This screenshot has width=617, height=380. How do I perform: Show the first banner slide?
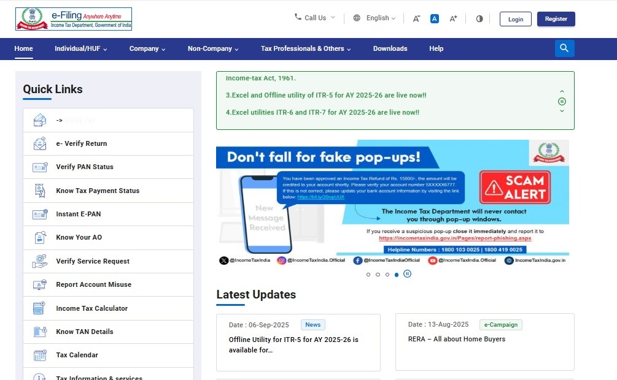click(x=368, y=275)
